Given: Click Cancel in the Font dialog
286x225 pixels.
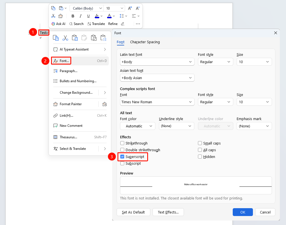Looking at the screenshot, I should coord(265,212).
